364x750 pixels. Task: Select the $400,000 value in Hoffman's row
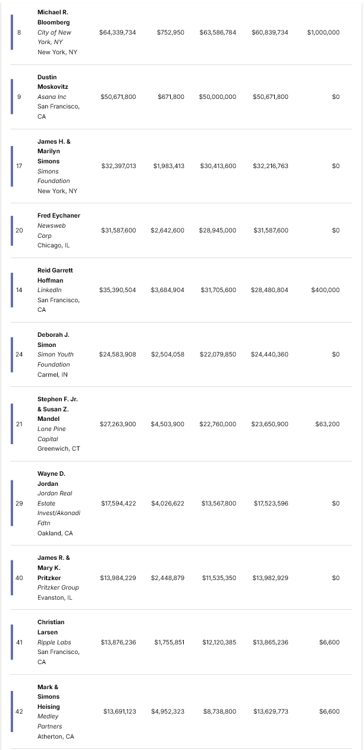coord(325,290)
